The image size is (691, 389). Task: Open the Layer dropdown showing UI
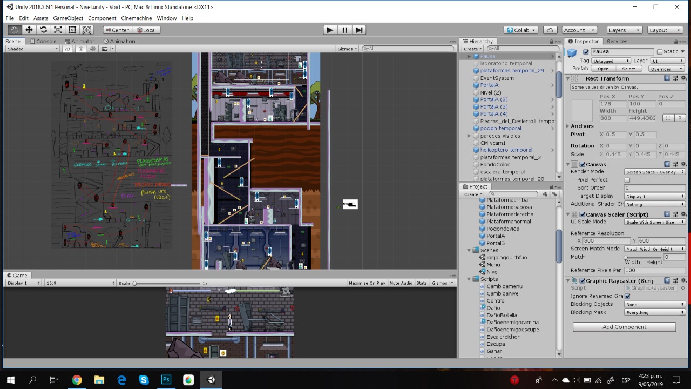point(668,61)
